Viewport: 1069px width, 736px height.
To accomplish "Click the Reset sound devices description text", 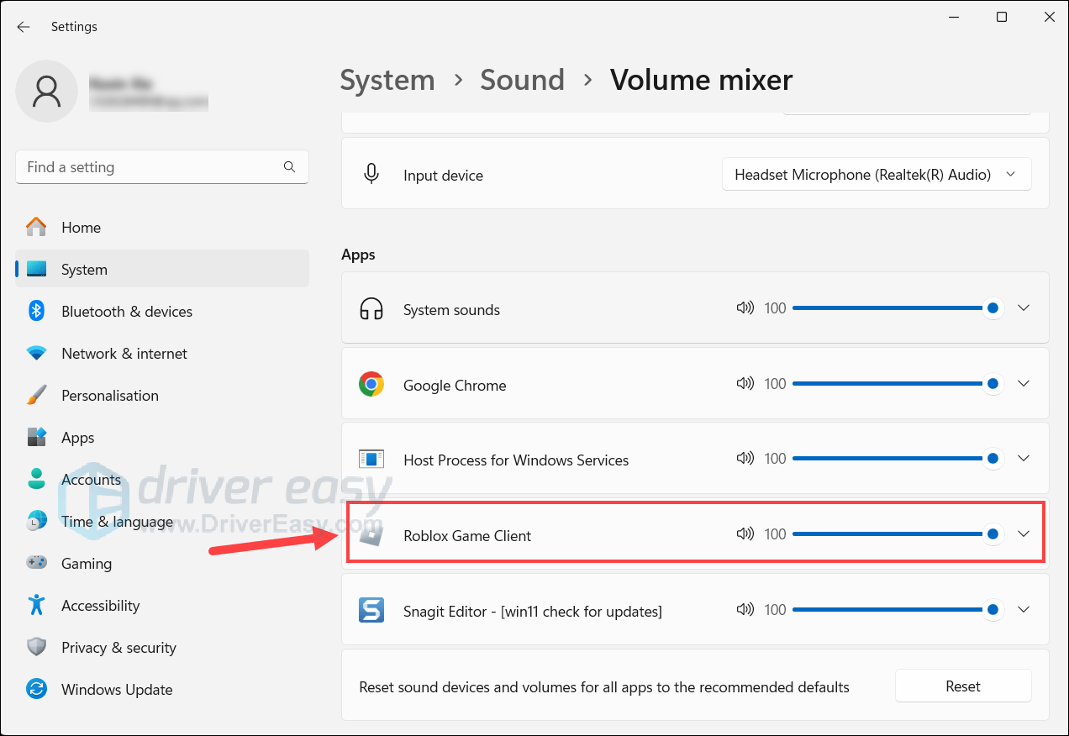I will coord(604,686).
